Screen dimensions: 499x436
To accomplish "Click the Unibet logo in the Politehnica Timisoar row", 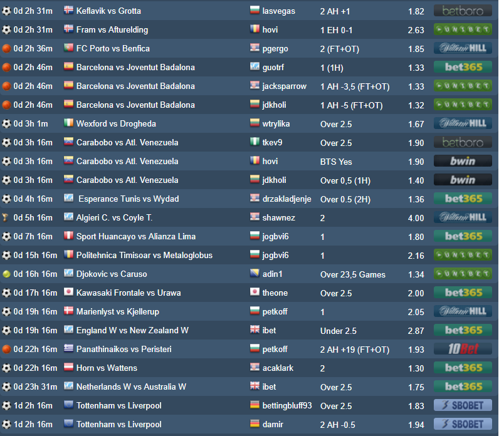I will click(x=463, y=255).
